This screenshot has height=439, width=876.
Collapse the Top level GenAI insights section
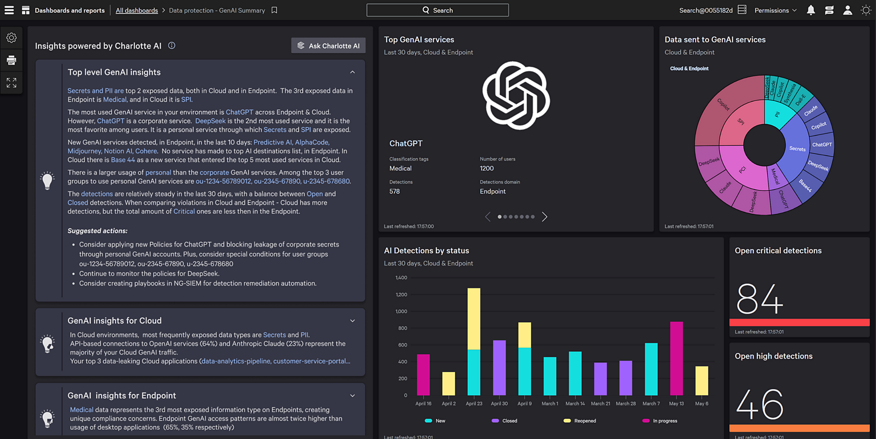coord(352,72)
